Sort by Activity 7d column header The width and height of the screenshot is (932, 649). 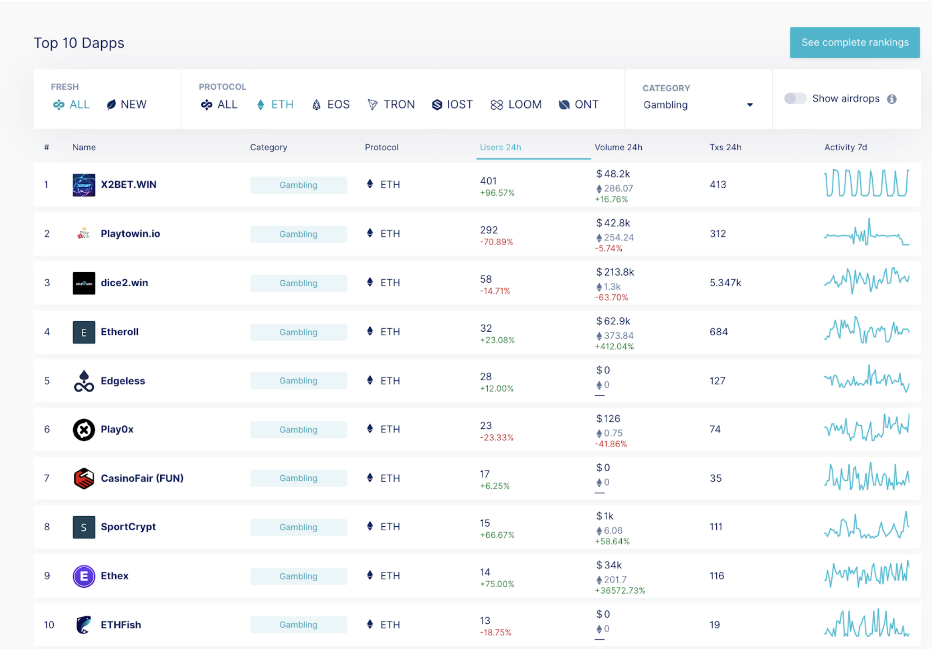(845, 148)
